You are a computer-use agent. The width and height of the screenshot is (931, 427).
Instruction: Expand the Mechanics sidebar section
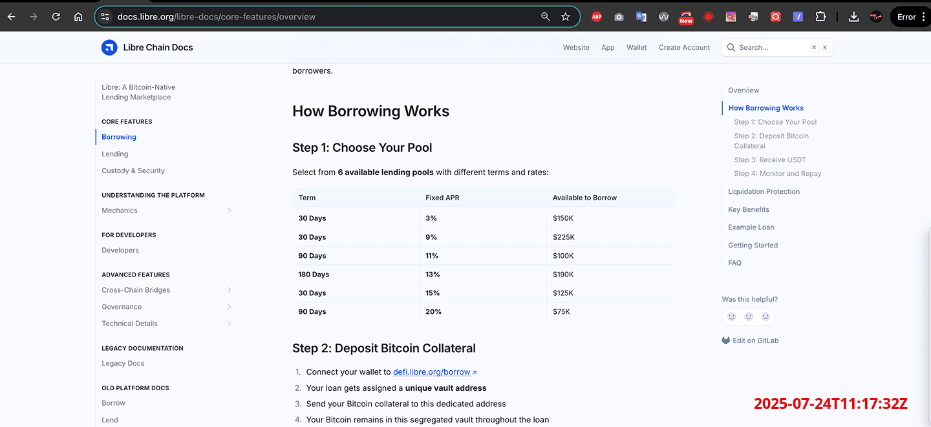(x=230, y=211)
